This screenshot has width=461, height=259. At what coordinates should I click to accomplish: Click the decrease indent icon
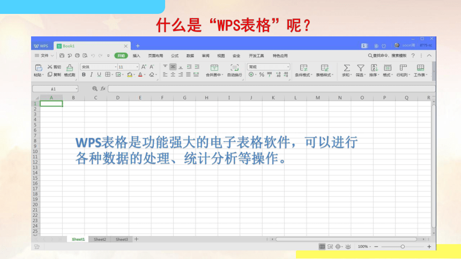tap(189, 67)
